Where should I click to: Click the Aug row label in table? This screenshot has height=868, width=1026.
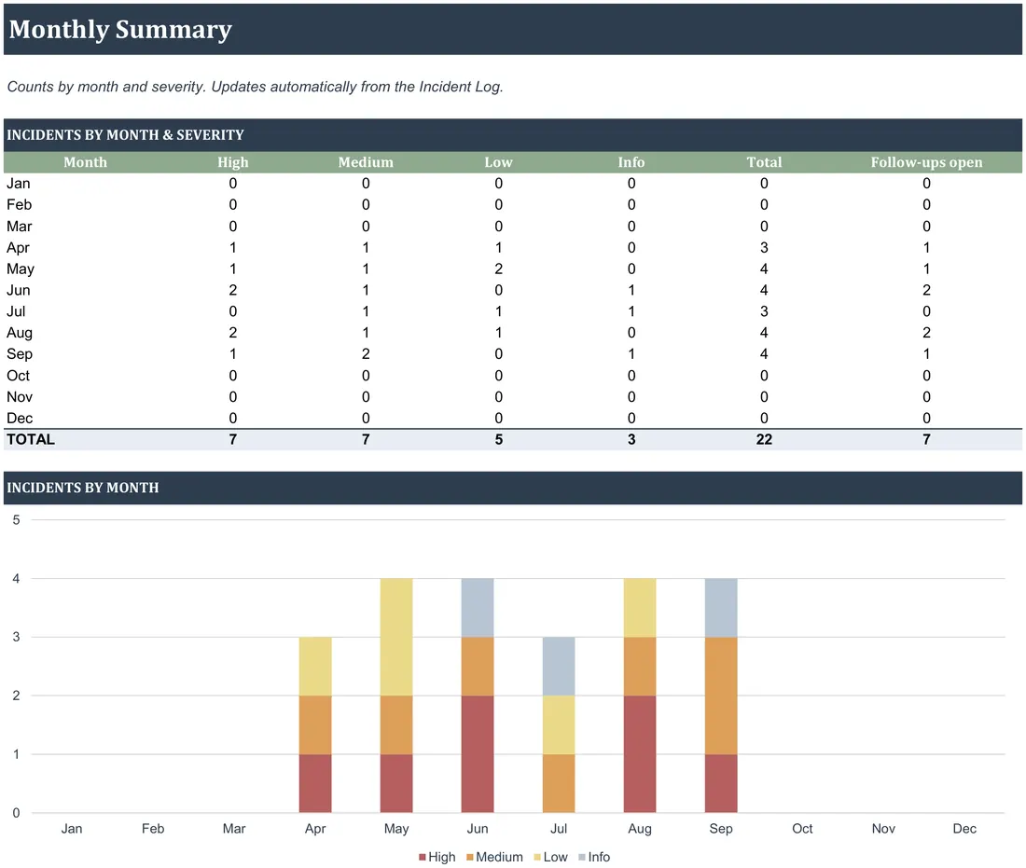pyautogui.click(x=19, y=333)
